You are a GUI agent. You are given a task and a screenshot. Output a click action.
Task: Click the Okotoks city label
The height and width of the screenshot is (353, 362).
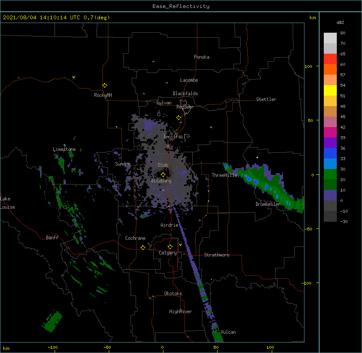point(173,293)
